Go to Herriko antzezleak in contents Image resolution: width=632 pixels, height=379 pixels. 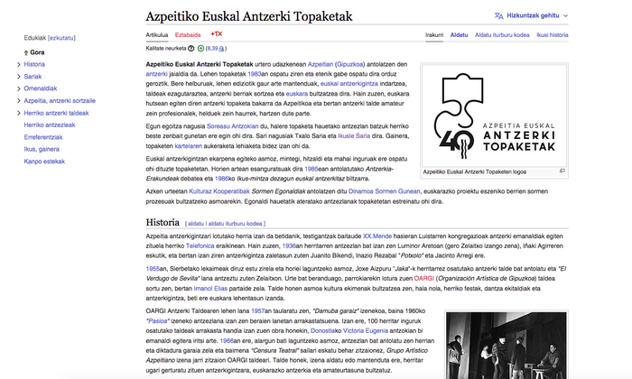pyautogui.click(x=50, y=125)
